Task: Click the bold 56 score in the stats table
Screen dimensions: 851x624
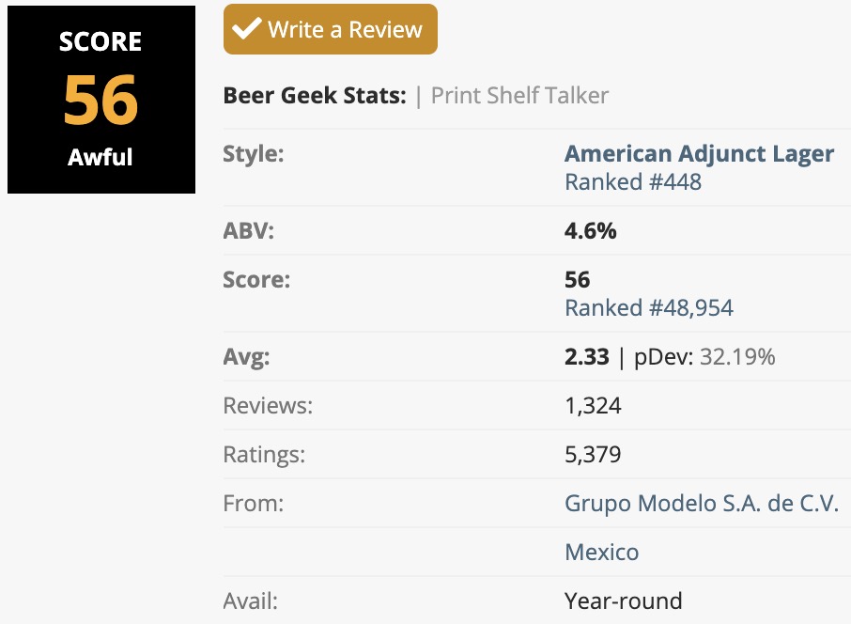Action: 577,280
